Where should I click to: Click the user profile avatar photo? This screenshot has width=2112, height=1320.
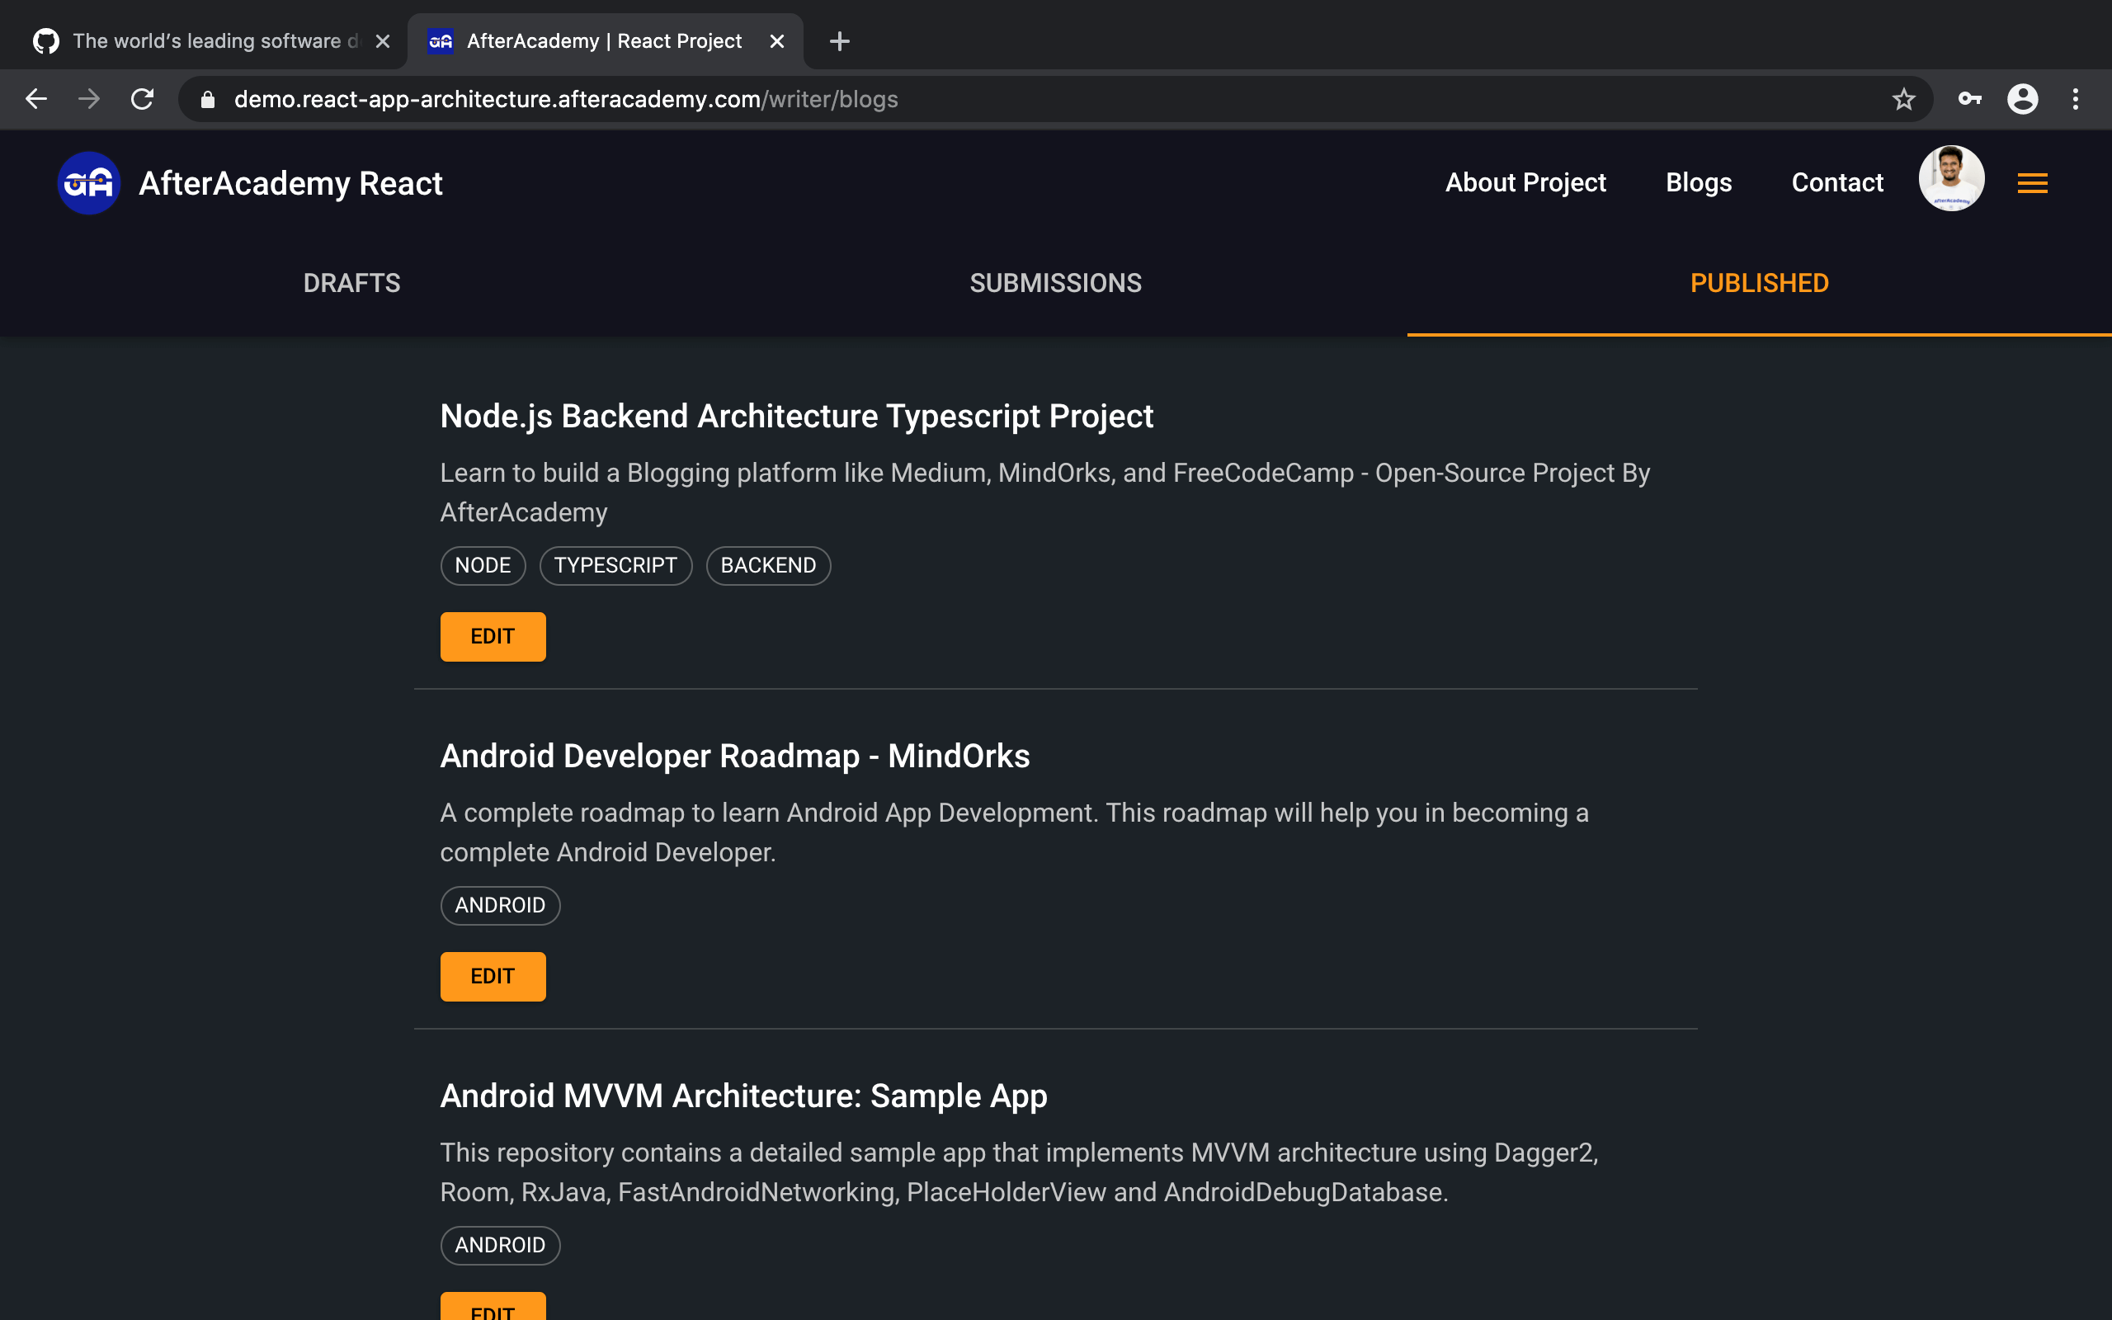pyautogui.click(x=1950, y=179)
